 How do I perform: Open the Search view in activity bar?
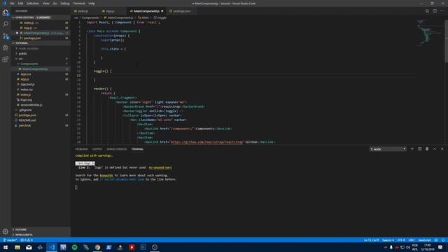(6, 24)
